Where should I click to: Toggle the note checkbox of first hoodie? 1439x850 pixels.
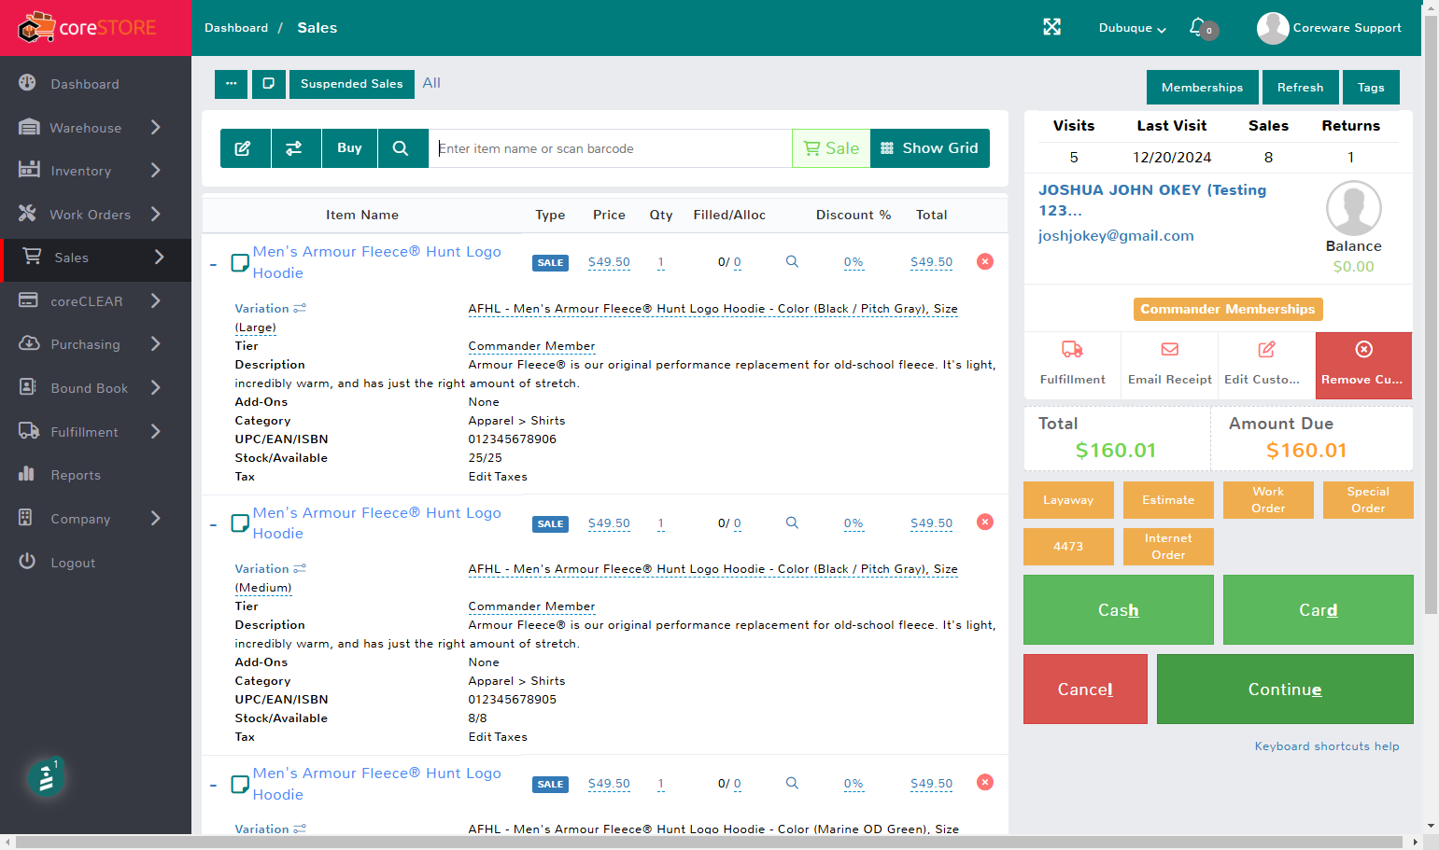tap(240, 263)
